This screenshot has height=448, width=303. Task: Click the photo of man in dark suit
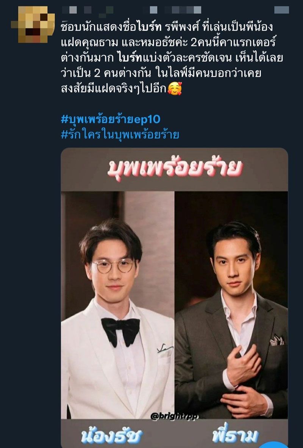pos(231,305)
